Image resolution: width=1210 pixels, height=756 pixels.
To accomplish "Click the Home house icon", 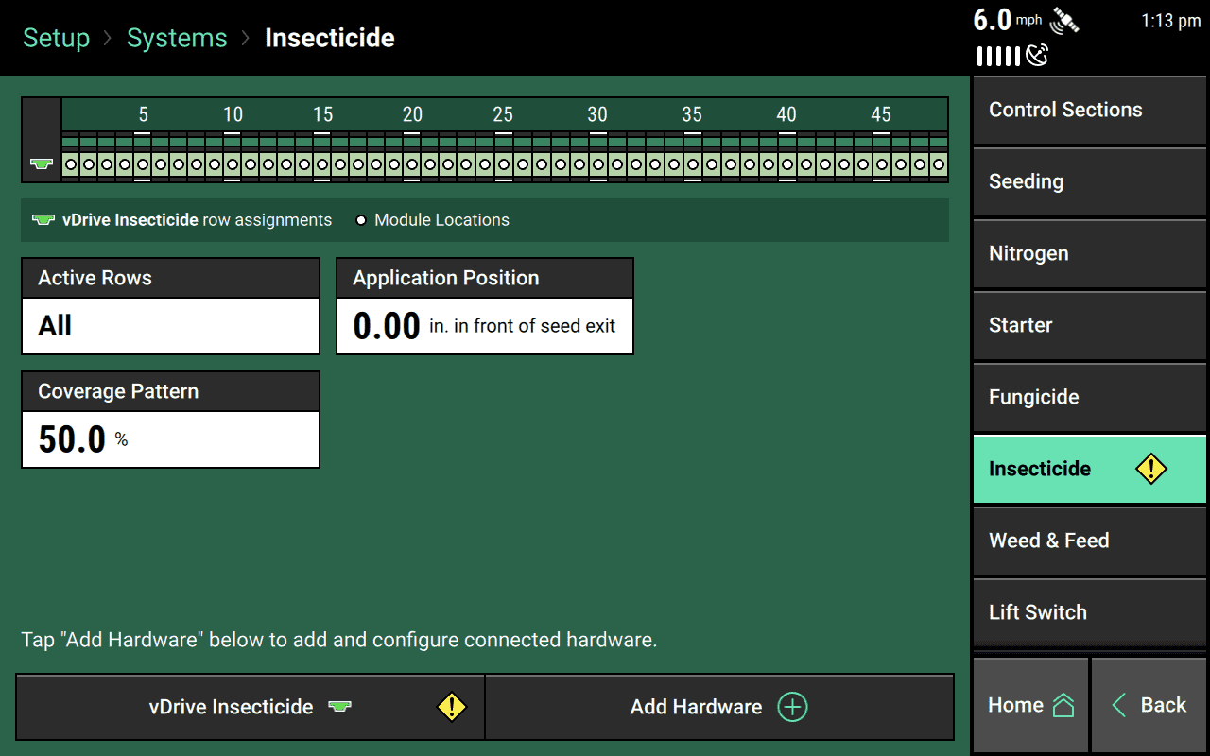I will click(1063, 706).
